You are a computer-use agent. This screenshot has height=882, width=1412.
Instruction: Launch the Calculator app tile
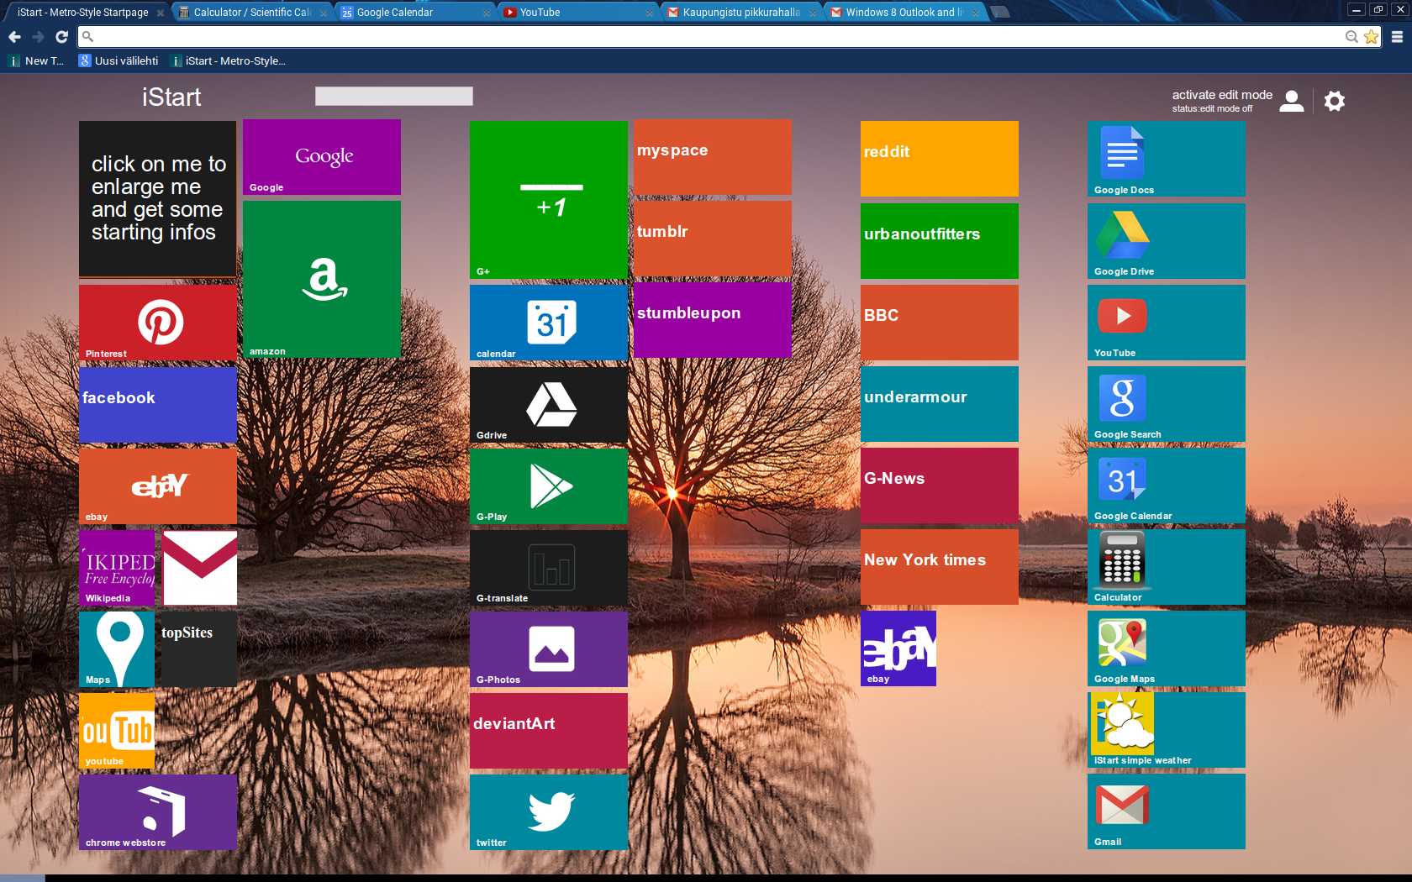[1166, 567]
